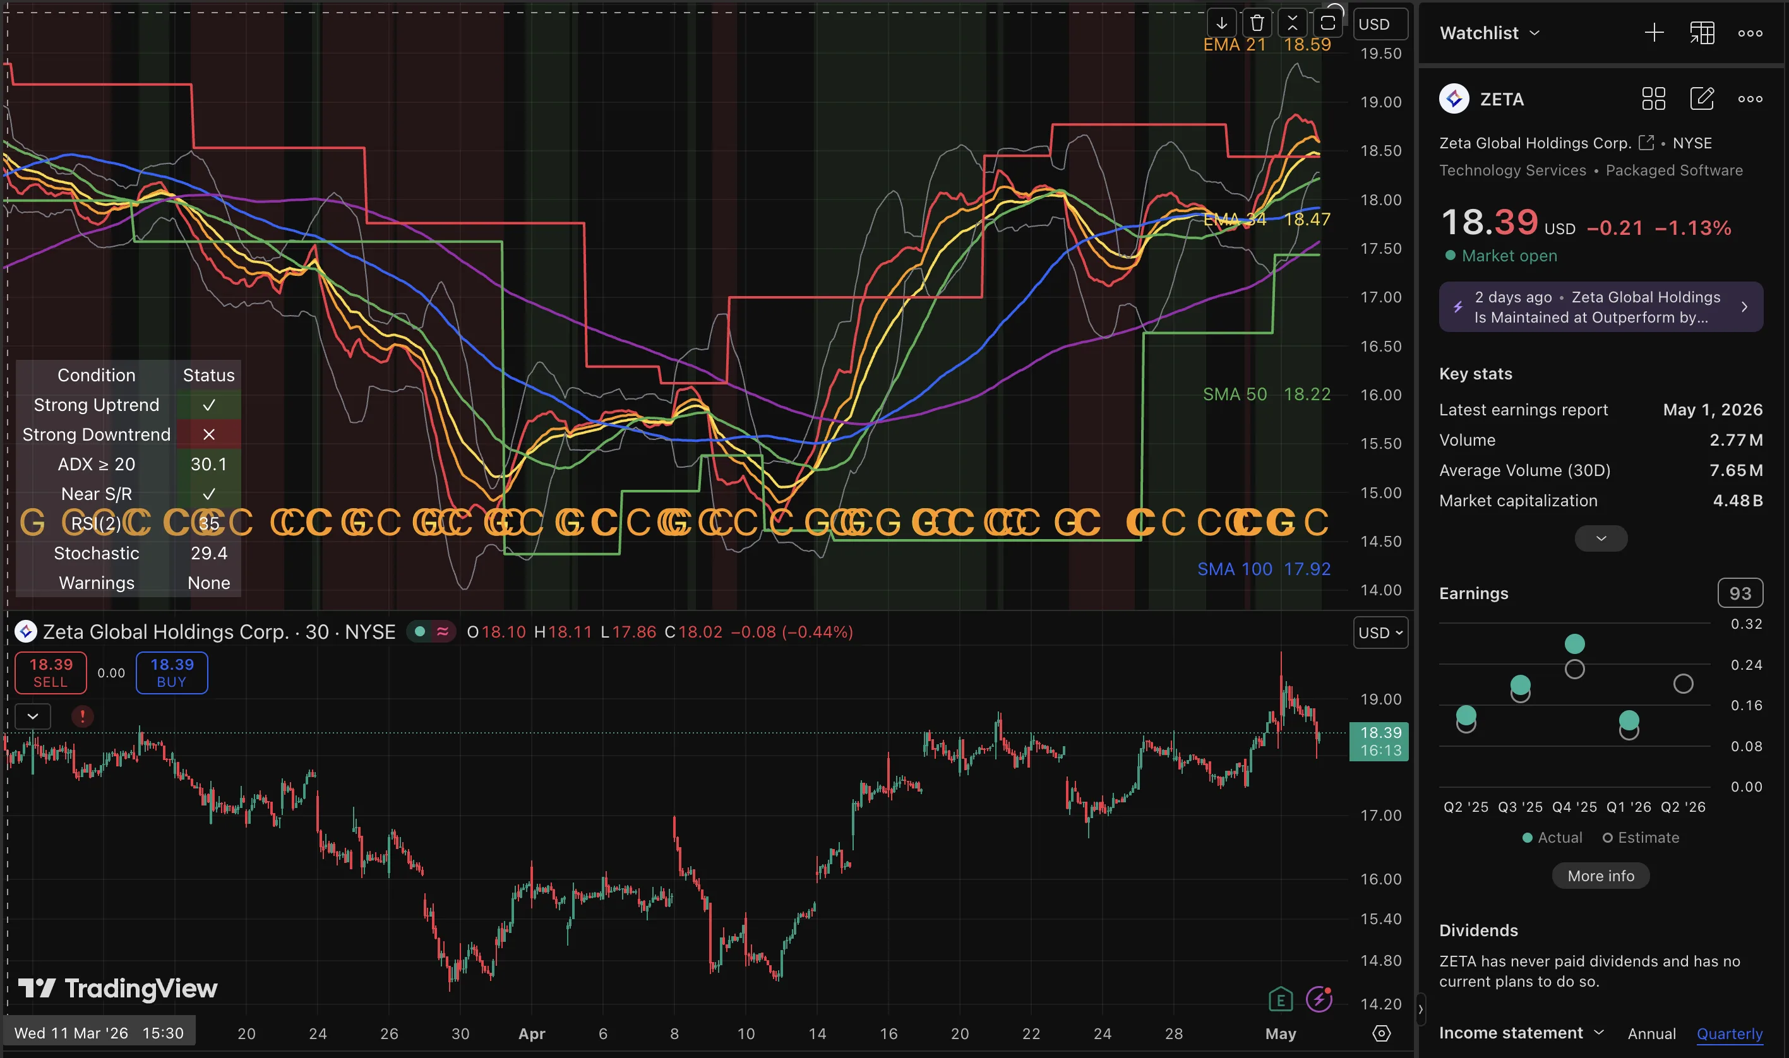Click the Q4 '25 actual earnings dot
Viewport: 1789px width, 1058px height.
click(x=1574, y=644)
